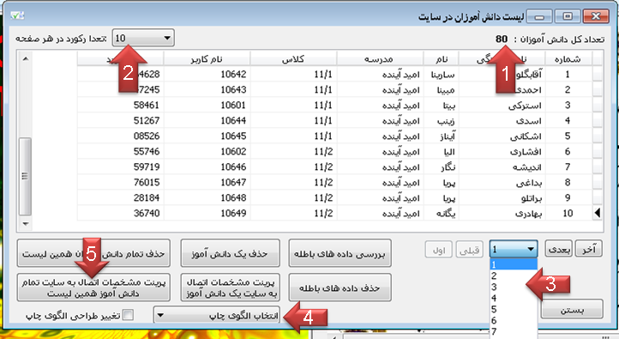The height and width of the screenshot is (339, 619).
Task: Click the page number combo box arrow
Action: click(x=531, y=249)
